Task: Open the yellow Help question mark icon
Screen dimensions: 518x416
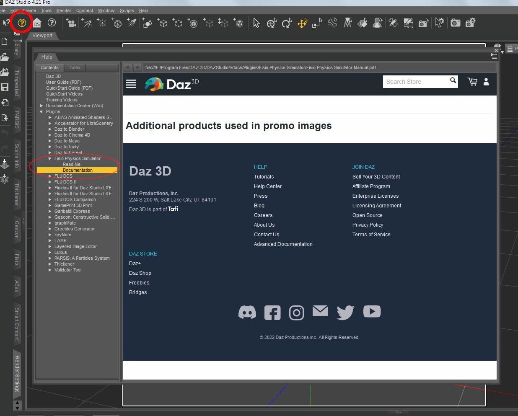Action: 22,23
